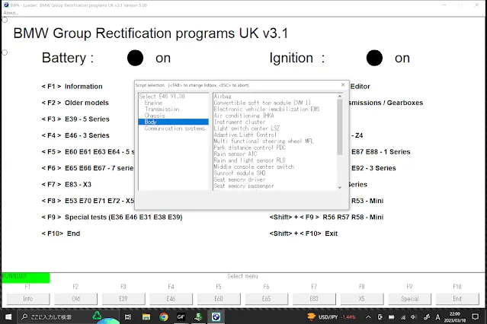Screen dimensions: 487x324
Task: Choose Rain sensor AIC script
Action: coord(235,154)
